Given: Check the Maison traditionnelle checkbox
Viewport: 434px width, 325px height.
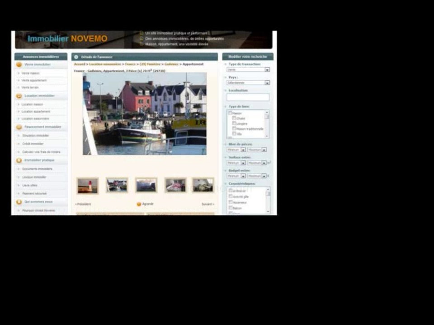Looking at the screenshot, I should tap(234, 129).
